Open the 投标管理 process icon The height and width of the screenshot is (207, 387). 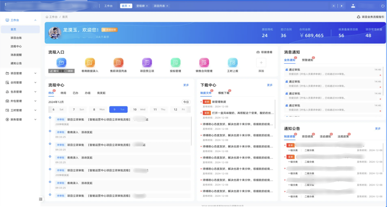[176, 63]
